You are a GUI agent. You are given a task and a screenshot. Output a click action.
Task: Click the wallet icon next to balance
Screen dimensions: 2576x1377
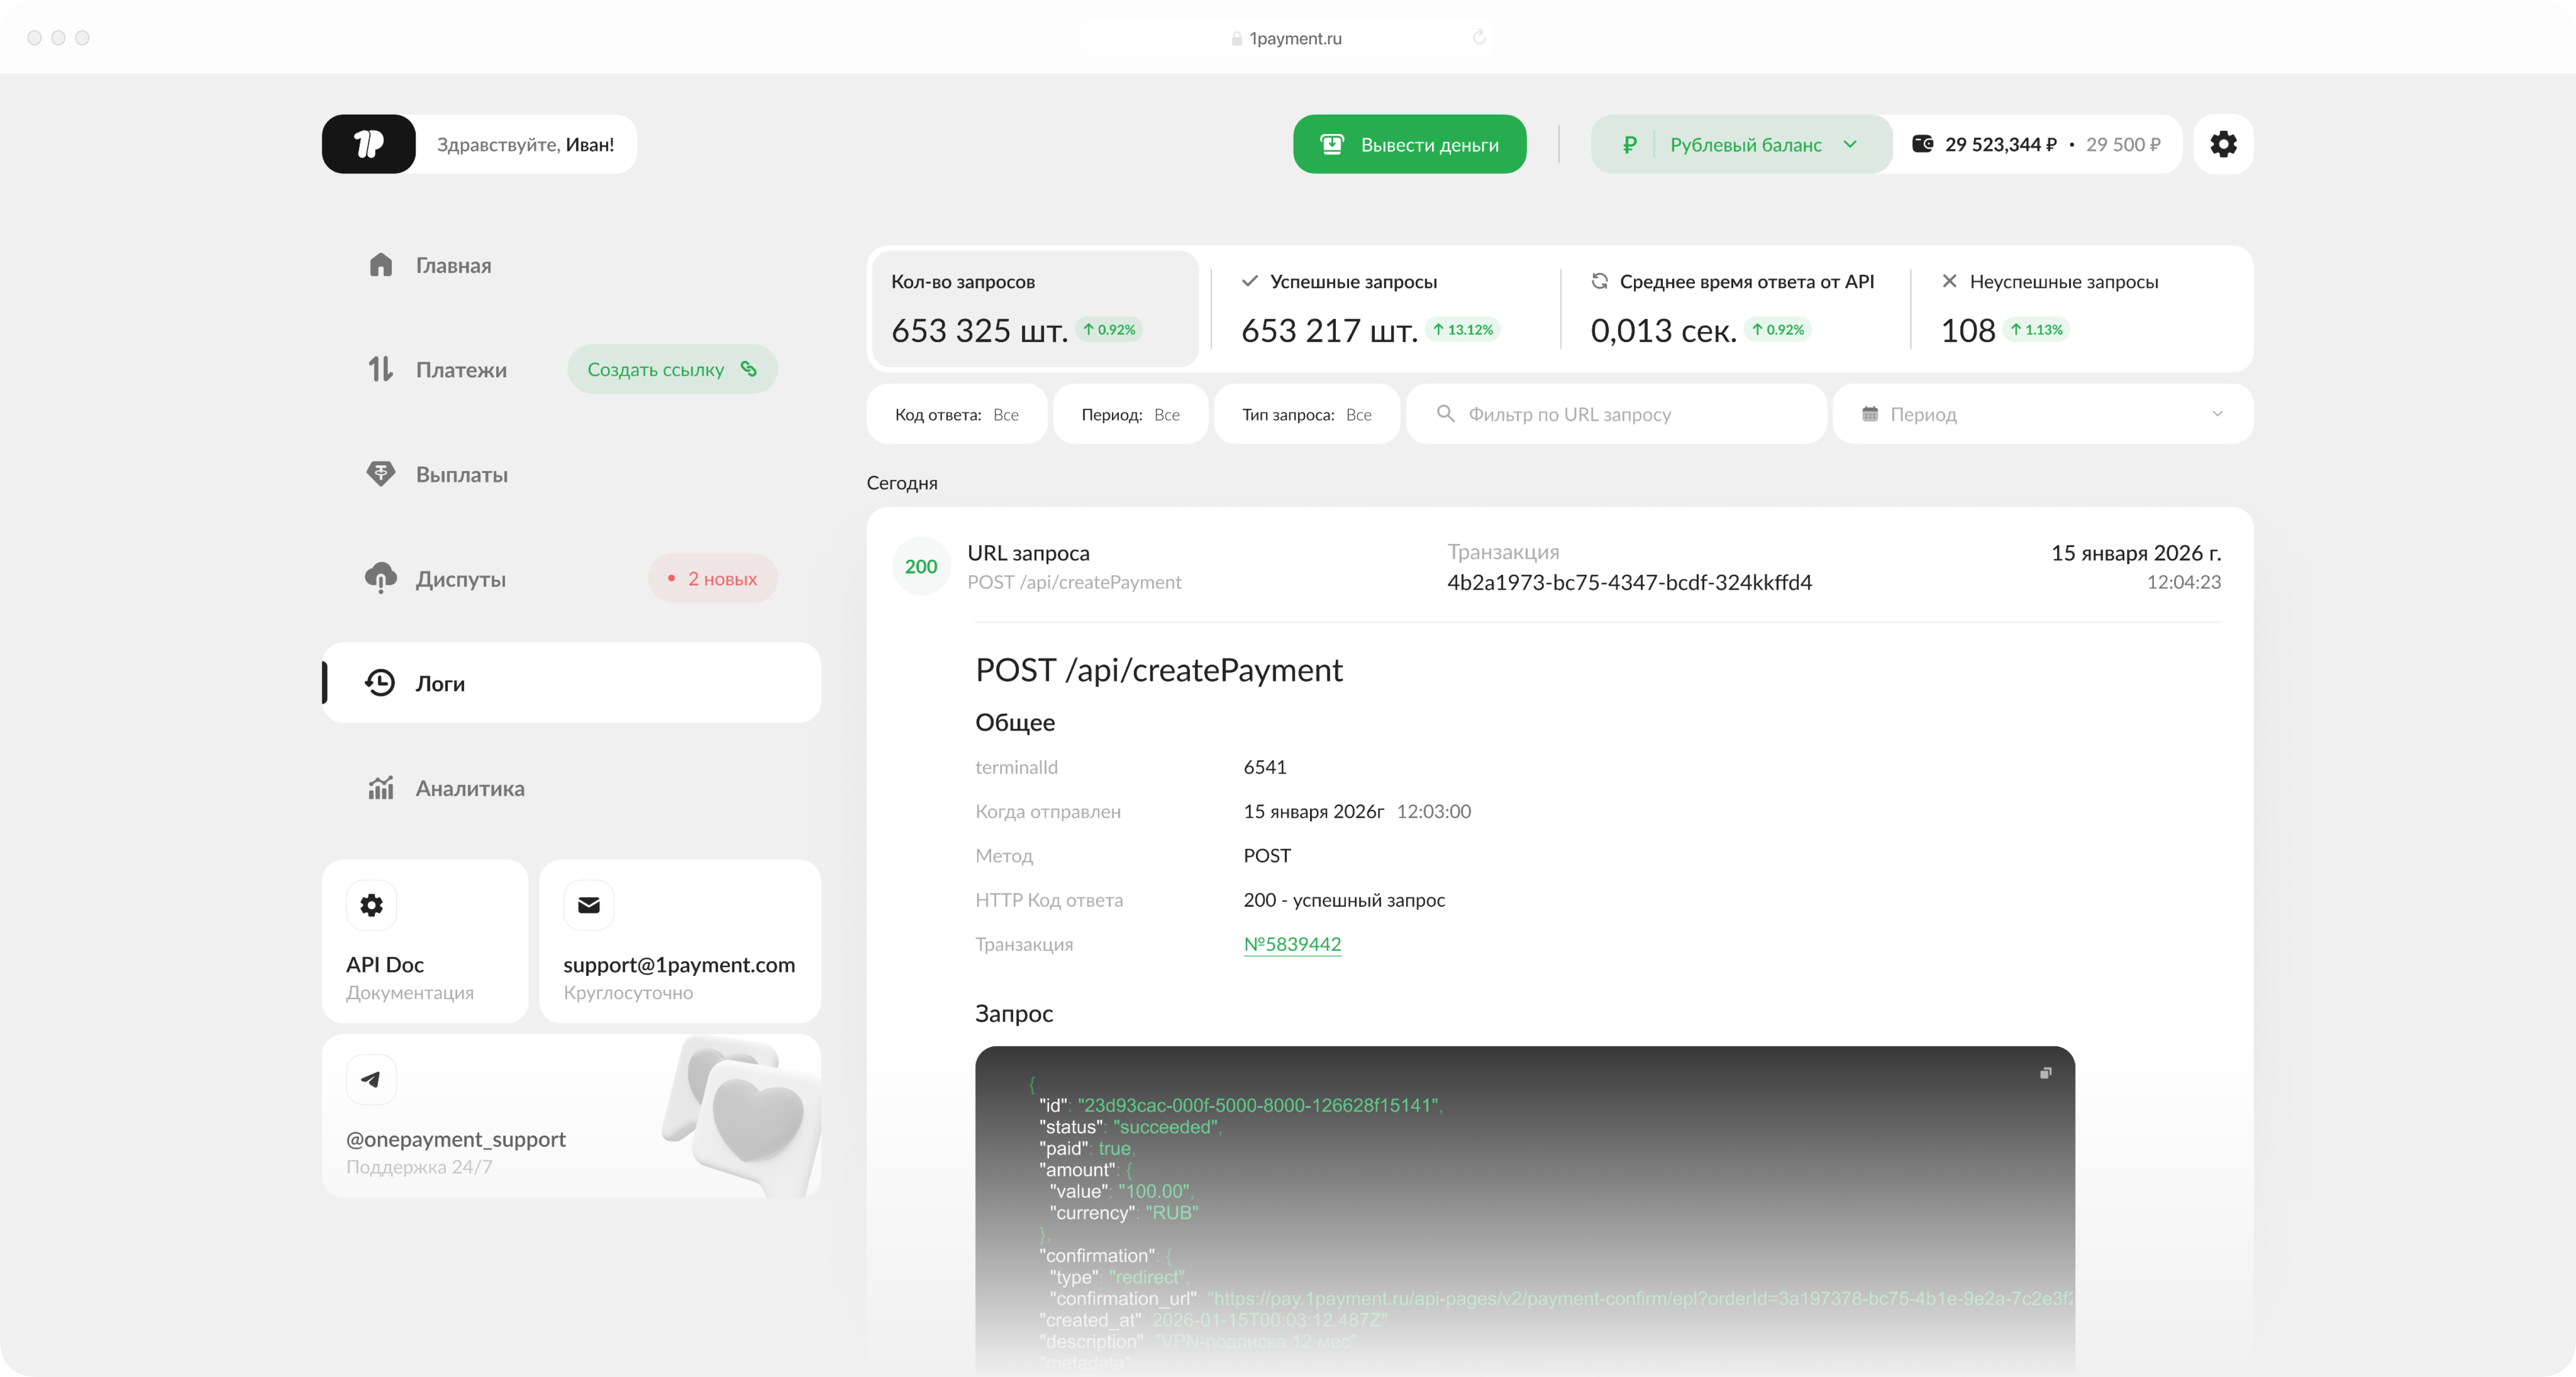click(x=1922, y=144)
